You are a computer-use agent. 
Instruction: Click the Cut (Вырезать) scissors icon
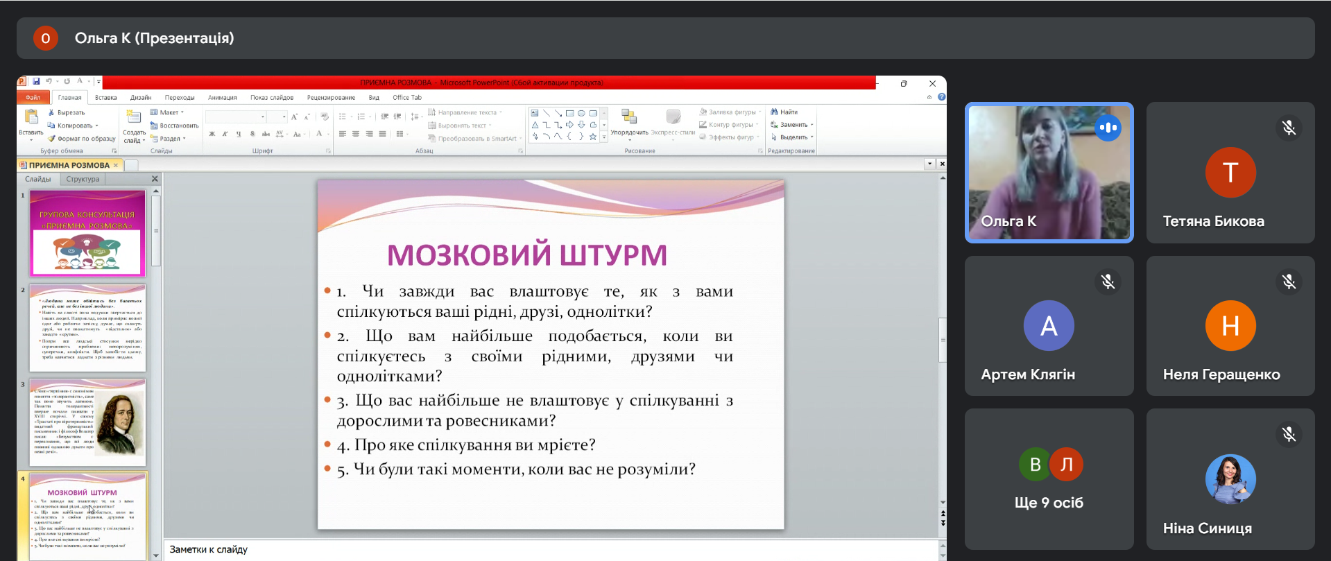(x=51, y=112)
